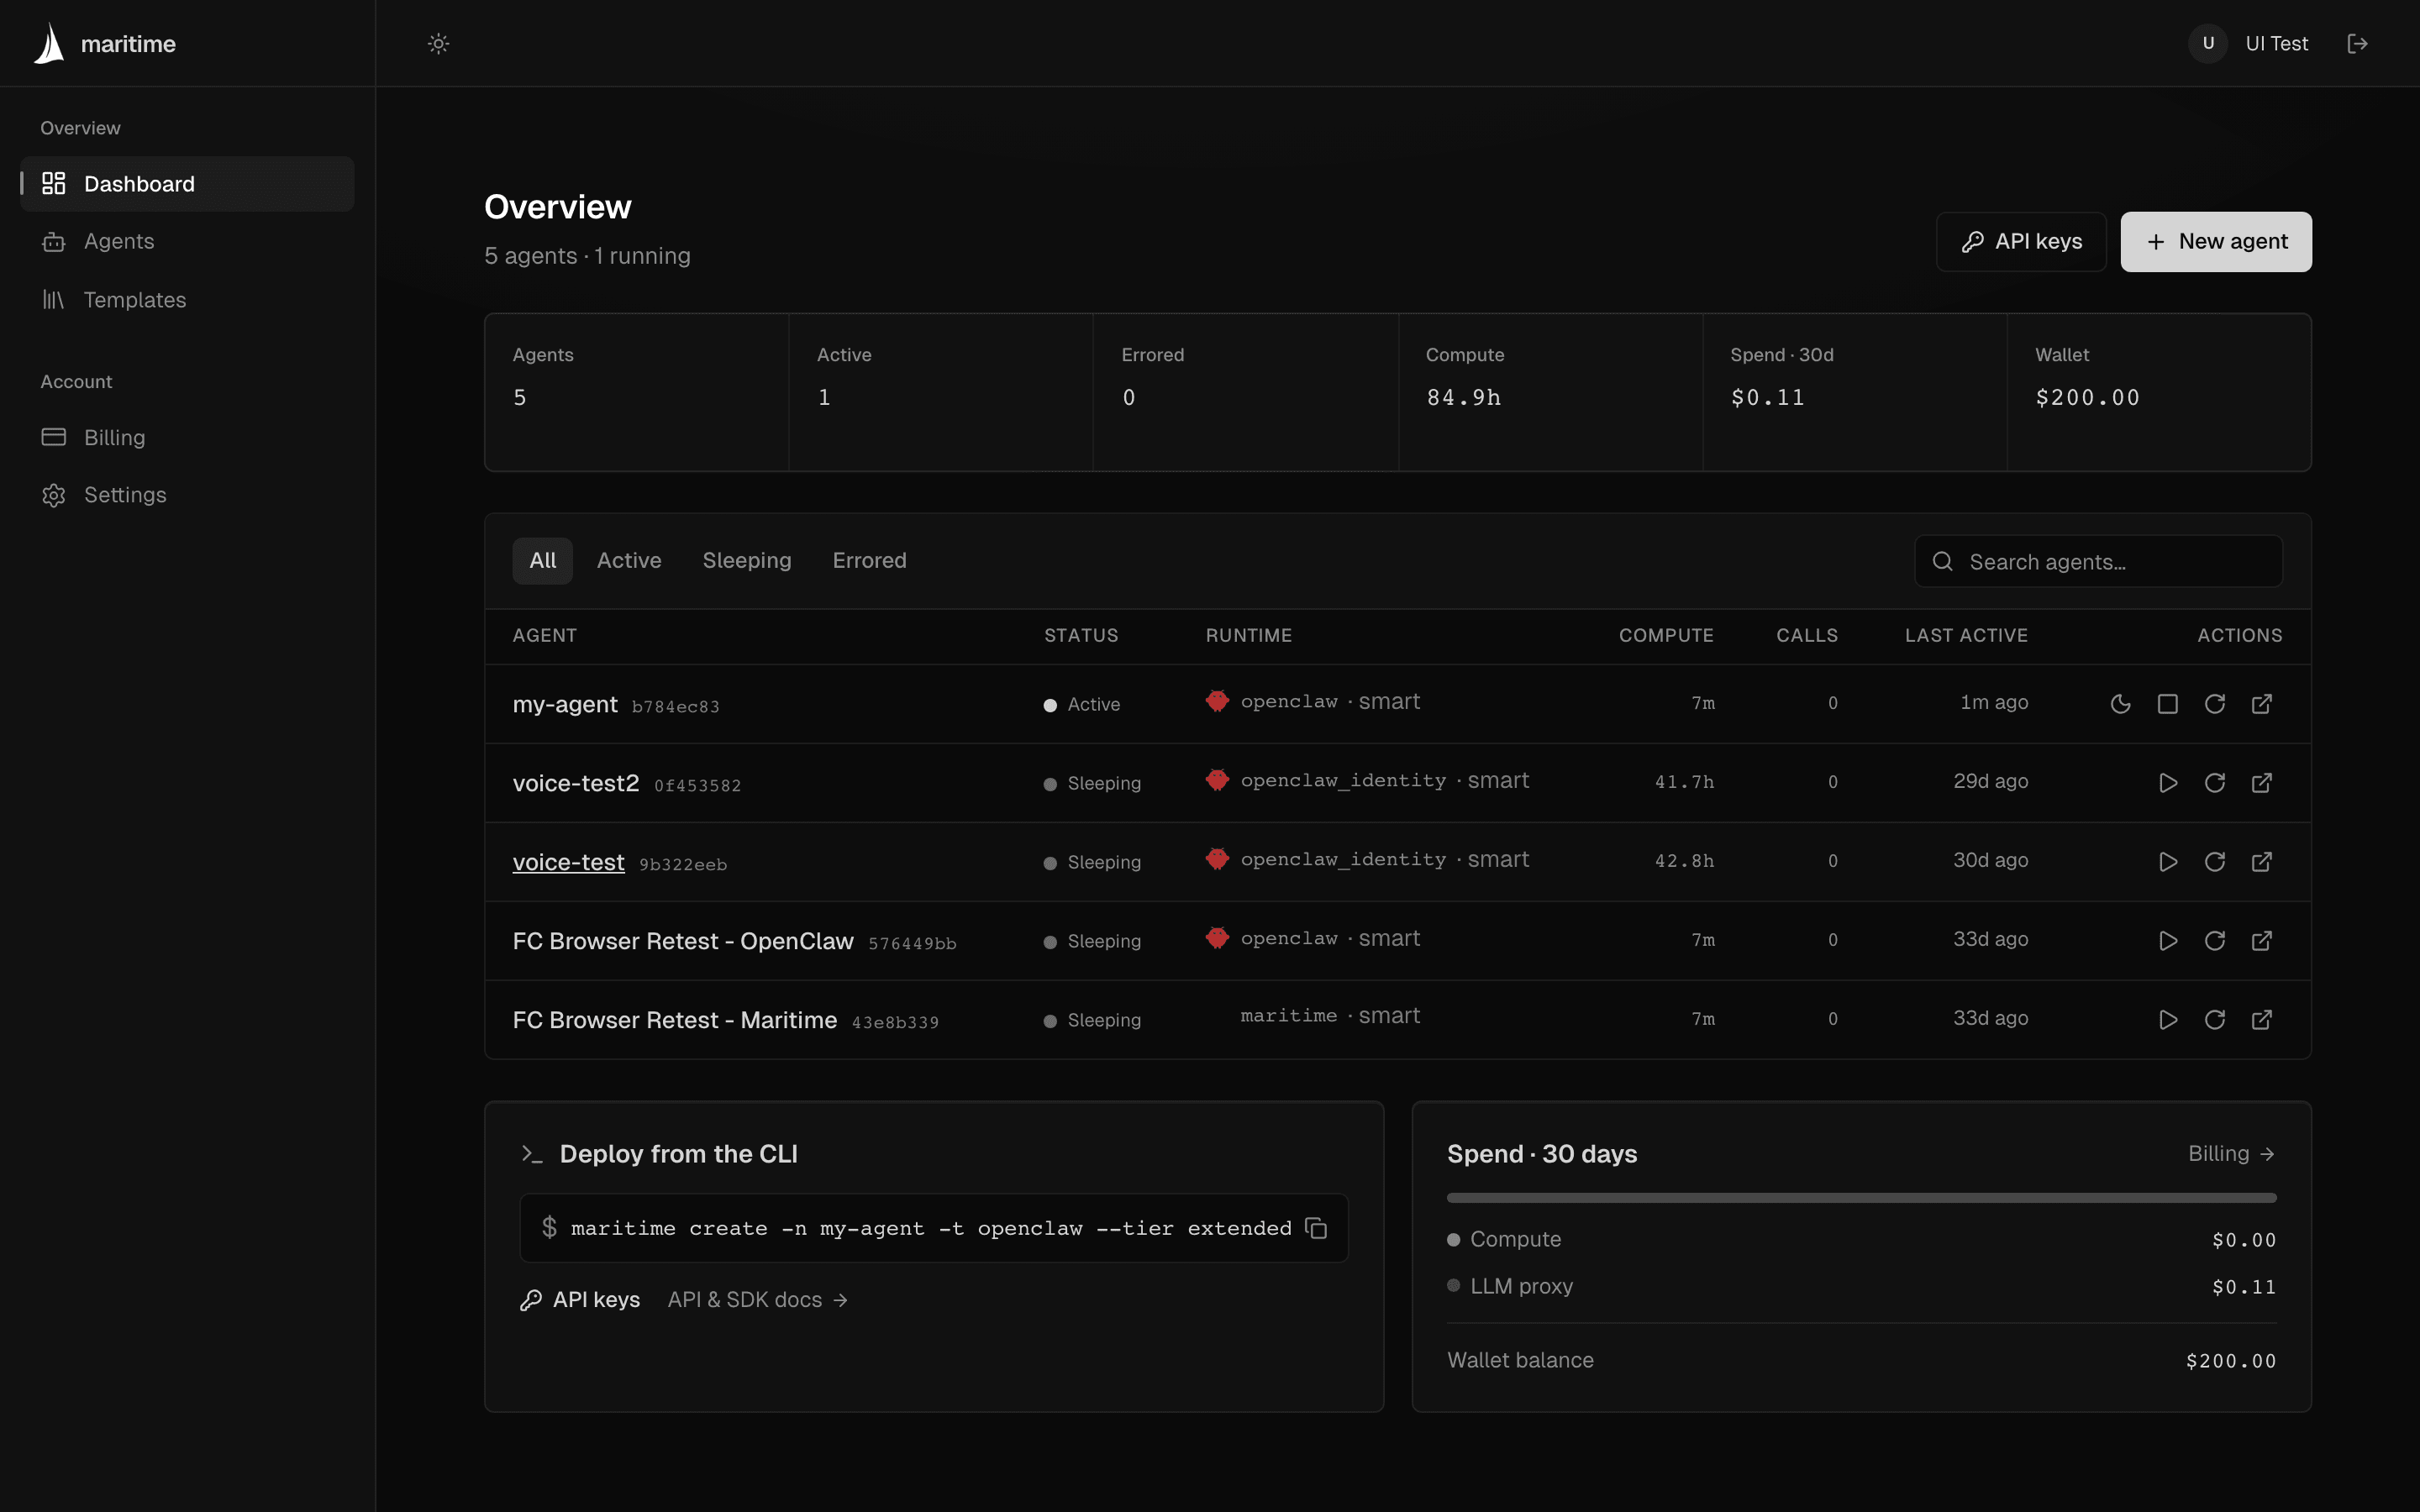Restart voice-test with the refresh icon
Viewport: 2420px width, 1512px height.
click(2214, 862)
